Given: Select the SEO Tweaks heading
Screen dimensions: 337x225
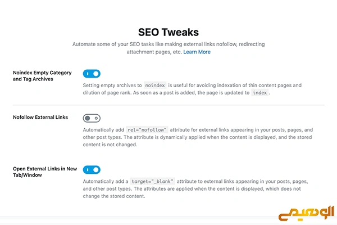Looking at the screenshot, I should click(x=168, y=32).
